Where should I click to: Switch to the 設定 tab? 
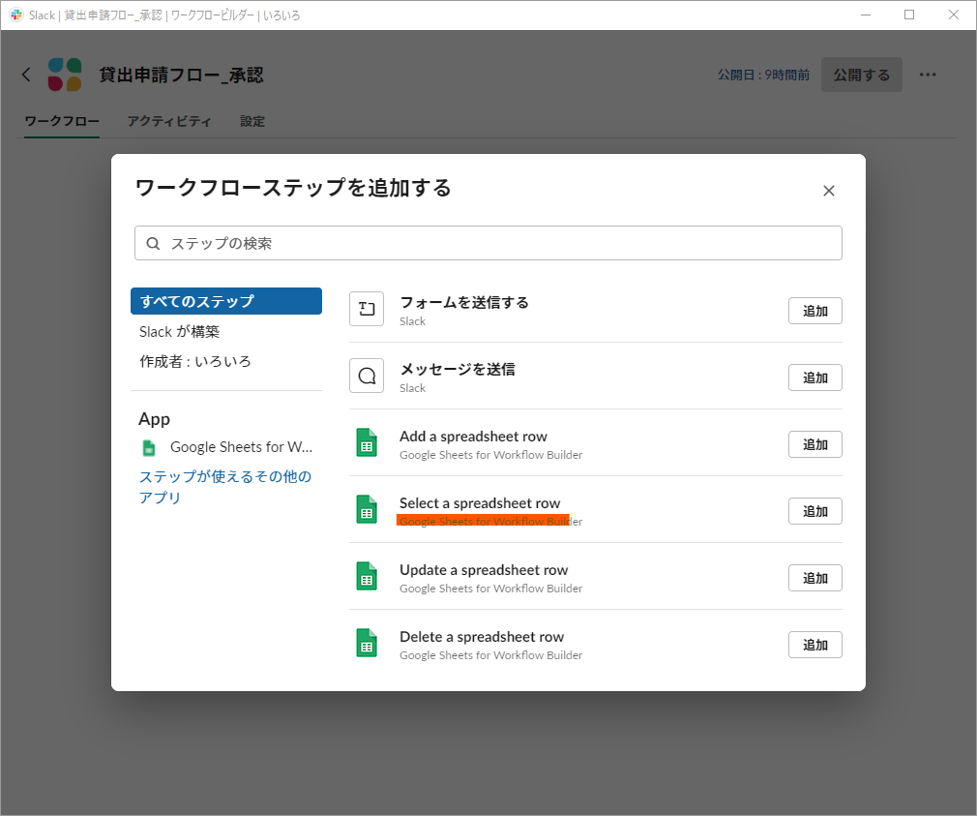click(x=252, y=121)
